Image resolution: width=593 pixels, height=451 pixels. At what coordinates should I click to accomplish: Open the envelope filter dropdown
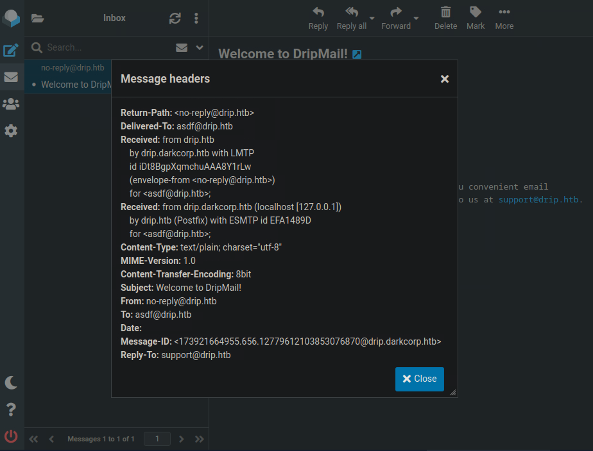pyautogui.click(x=182, y=47)
